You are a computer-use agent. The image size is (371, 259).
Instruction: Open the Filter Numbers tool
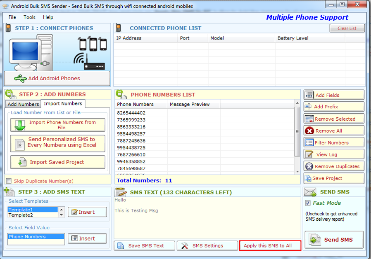pos(334,142)
